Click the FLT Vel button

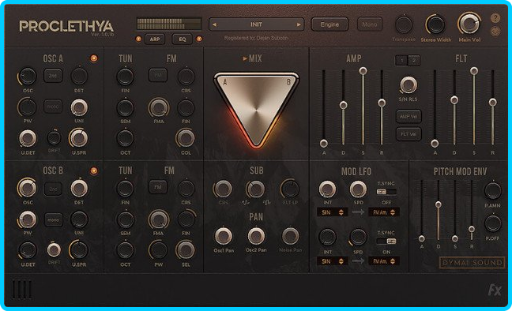coord(408,134)
